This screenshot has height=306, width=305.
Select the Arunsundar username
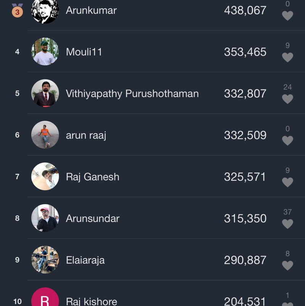[93, 219]
